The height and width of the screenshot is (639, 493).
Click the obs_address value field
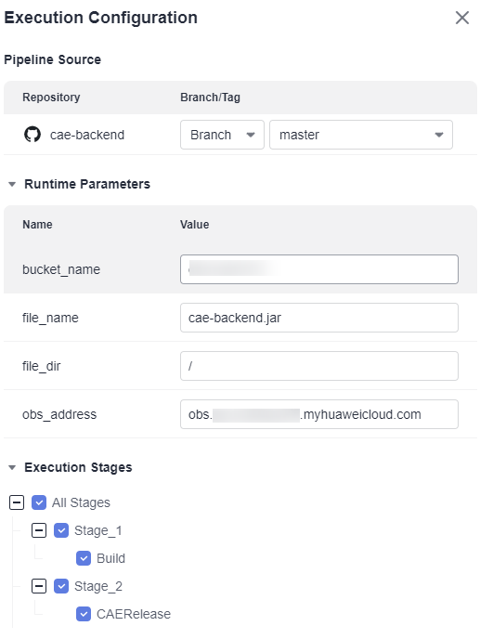click(x=319, y=414)
